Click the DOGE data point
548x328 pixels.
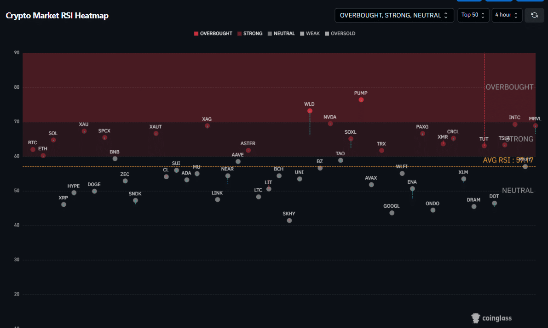click(x=94, y=191)
